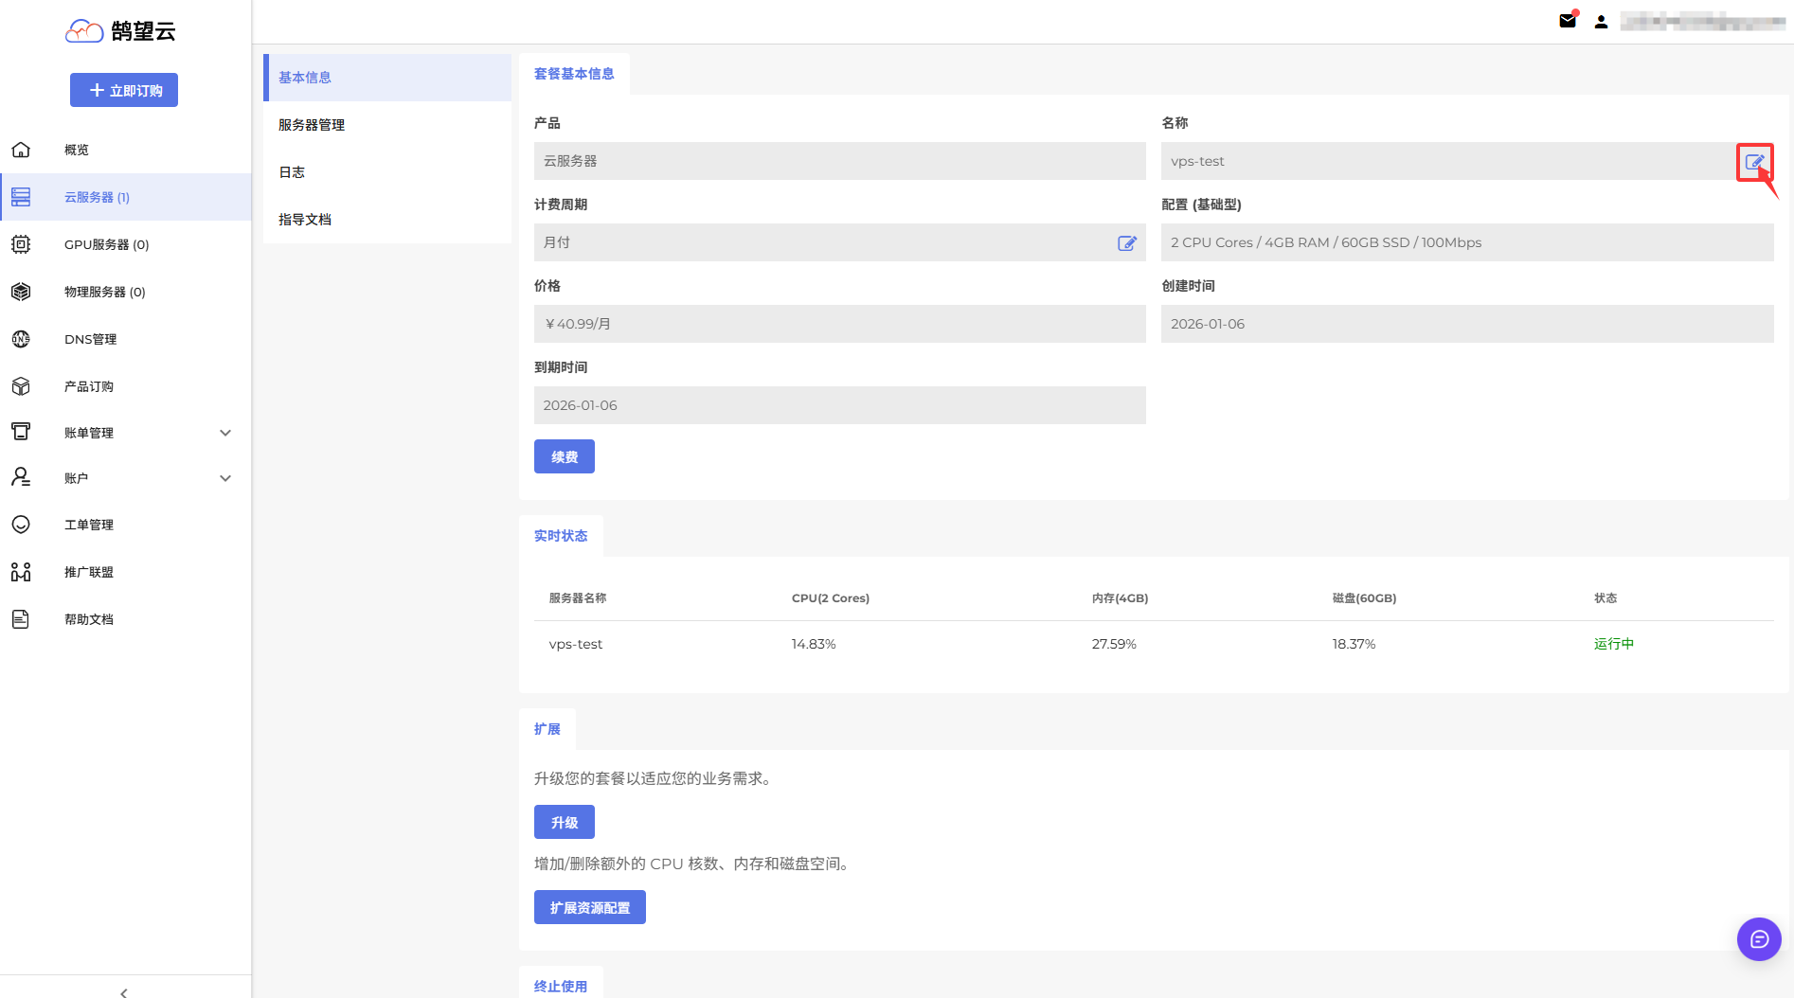
Task: Click the 立即订购 order button
Action: click(x=124, y=90)
